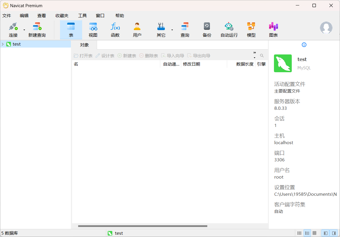Open the 工具 (Tools) menu
340x237 pixels.
[x=82, y=16]
